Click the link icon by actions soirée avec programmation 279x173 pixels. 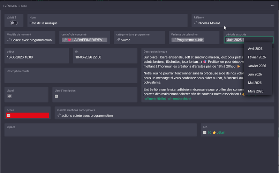click(x=59, y=115)
